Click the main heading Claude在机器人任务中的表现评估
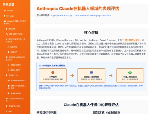Screen dimensions: 152x114 tap(91, 105)
